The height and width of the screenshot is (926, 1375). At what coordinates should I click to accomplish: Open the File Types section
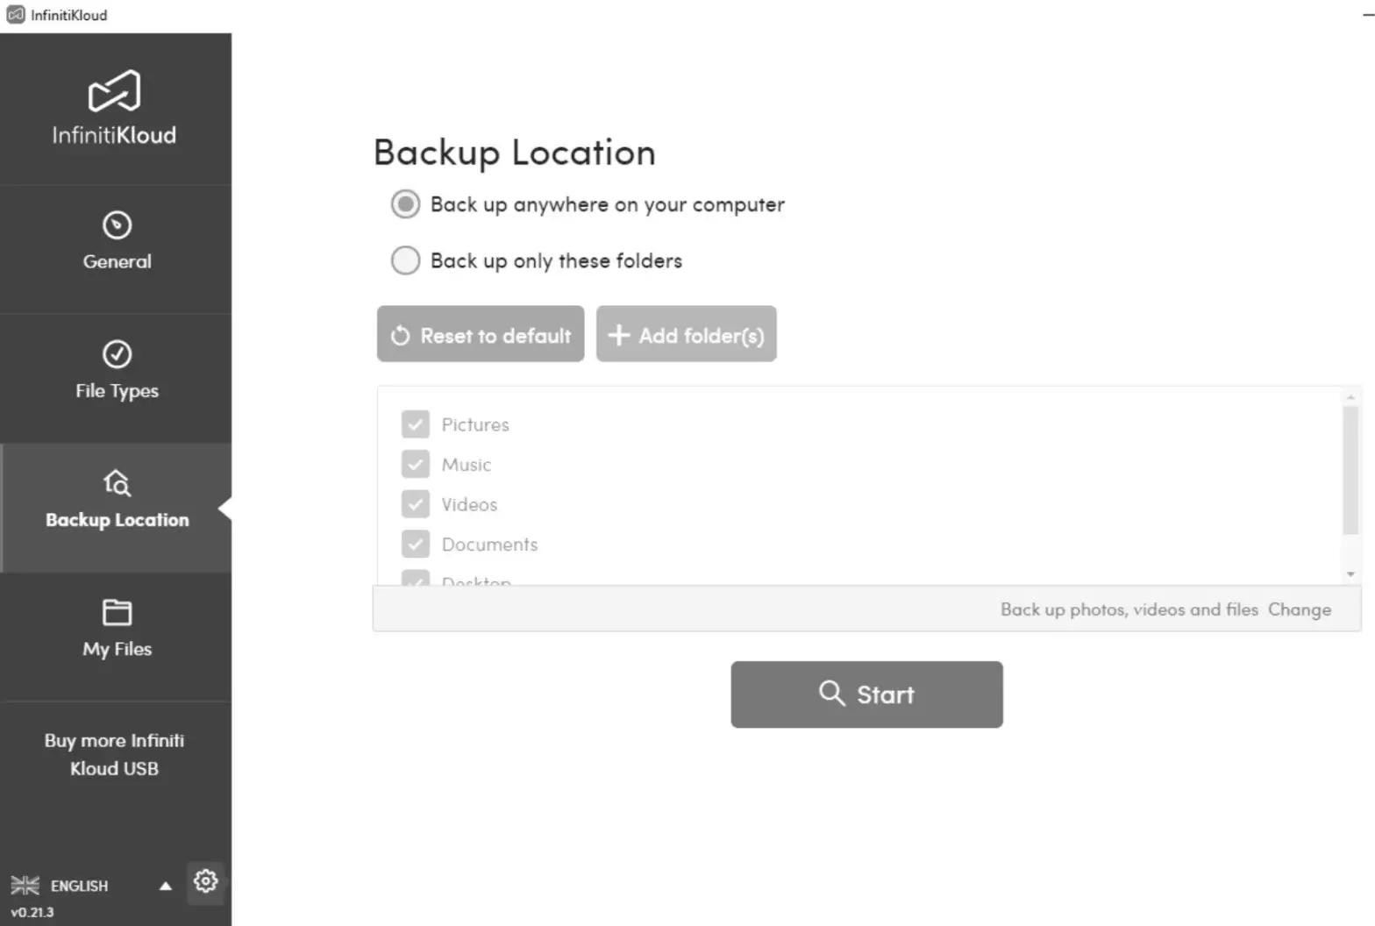[116, 378]
